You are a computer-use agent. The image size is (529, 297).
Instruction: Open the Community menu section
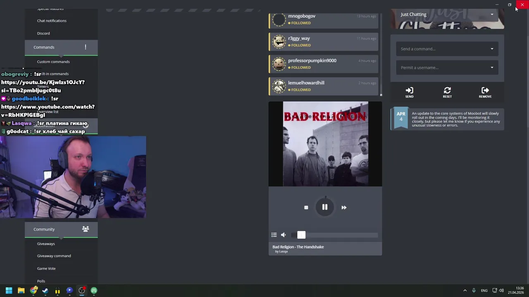tap(61, 229)
